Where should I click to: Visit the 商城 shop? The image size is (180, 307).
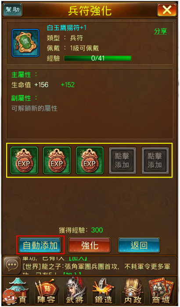click(x=161, y=292)
